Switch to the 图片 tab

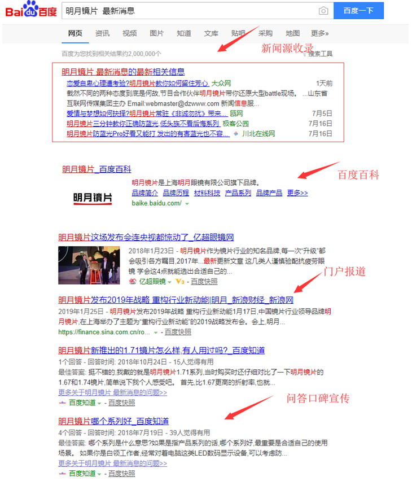tap(156, 33)
